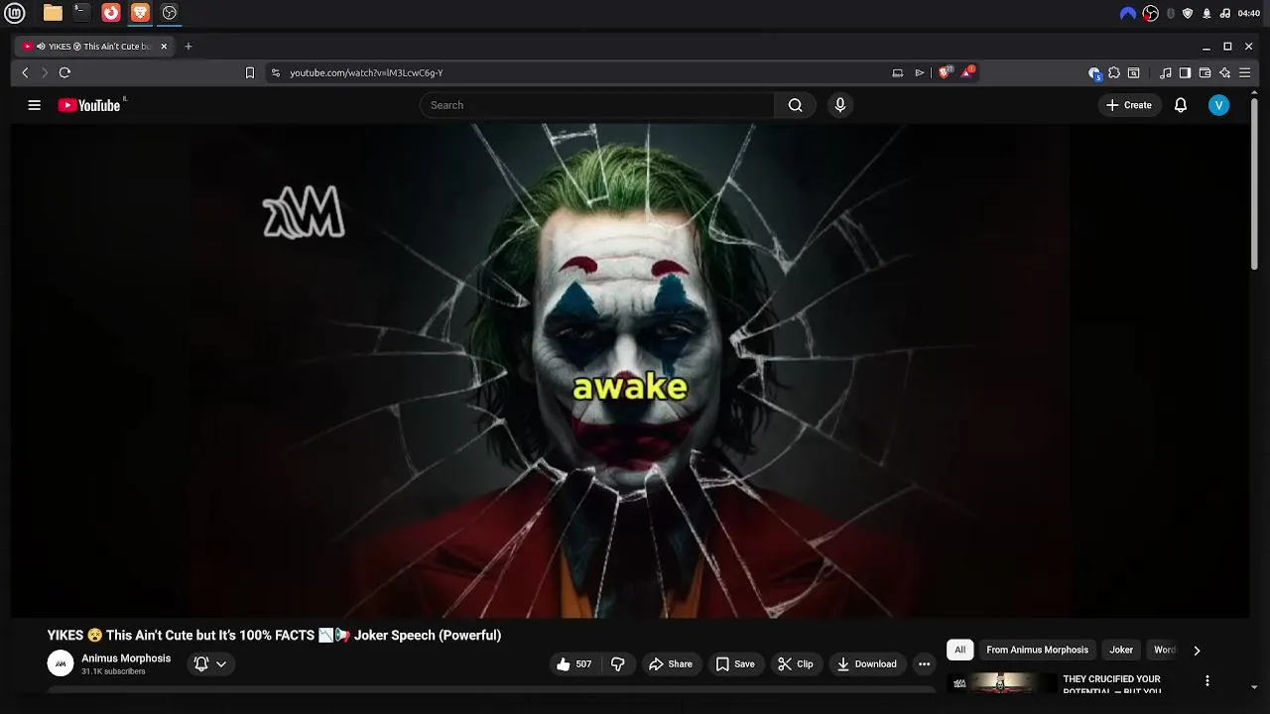Click the Create button
Screen dimensions: 1270x714
pyautogui.click(x=1129, y=105)
